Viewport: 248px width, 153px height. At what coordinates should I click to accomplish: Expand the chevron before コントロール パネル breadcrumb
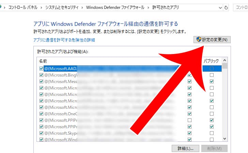point(4,7)
